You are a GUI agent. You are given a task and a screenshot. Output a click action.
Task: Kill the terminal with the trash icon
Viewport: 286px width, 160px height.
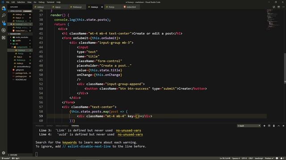pyautogui.click(x=274, y=126)
